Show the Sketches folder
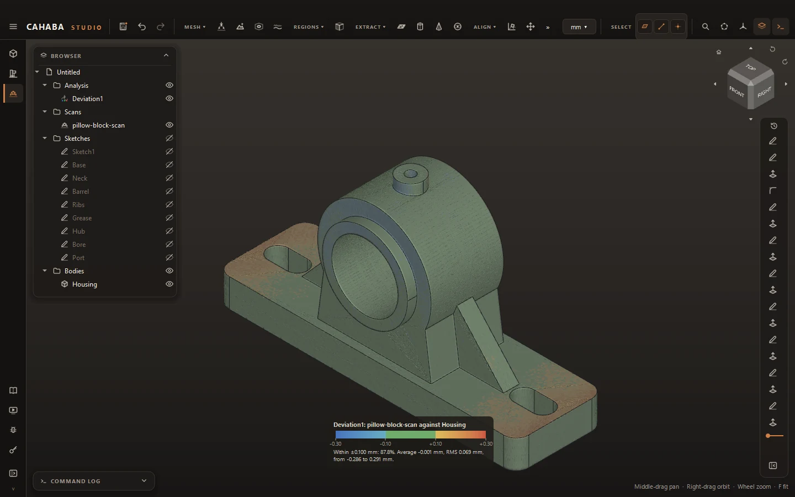The width and height of the screenshot is (795, 497). coord(169,138)
